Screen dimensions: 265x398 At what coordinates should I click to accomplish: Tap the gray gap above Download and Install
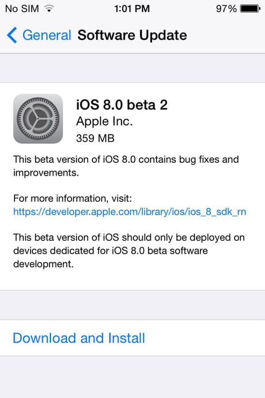point(132,305)
